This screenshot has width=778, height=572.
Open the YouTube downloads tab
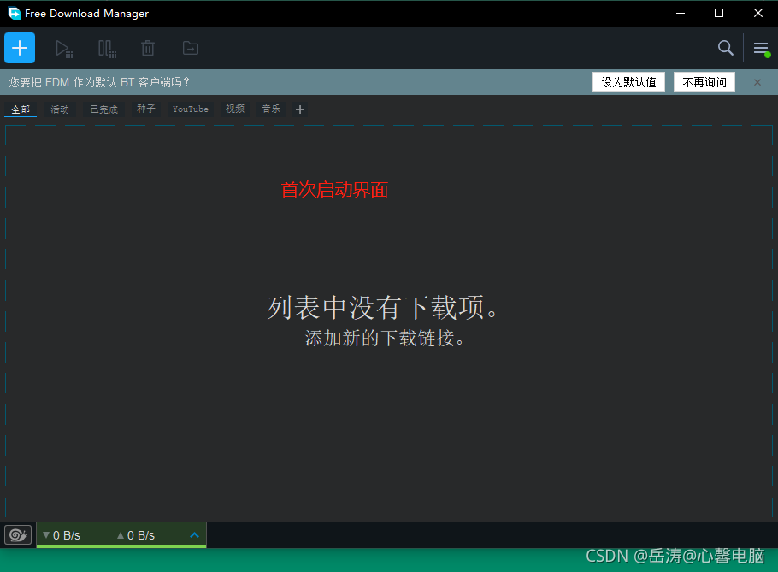190,109
